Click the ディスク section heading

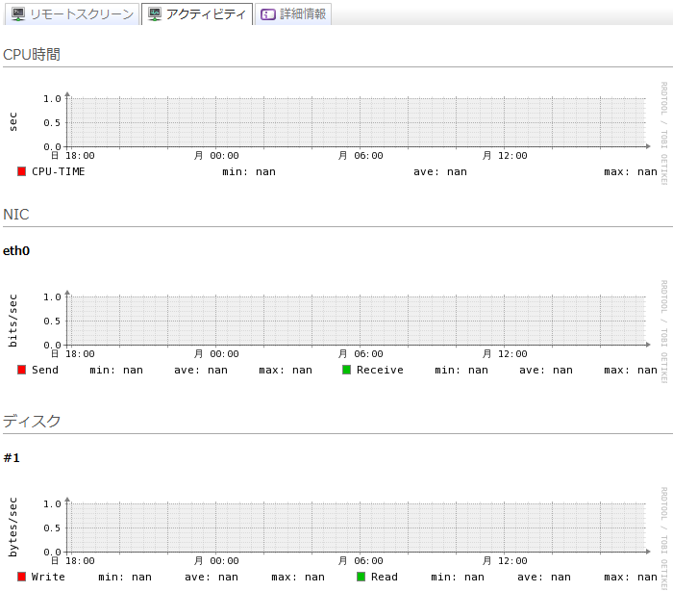point(32,421)
